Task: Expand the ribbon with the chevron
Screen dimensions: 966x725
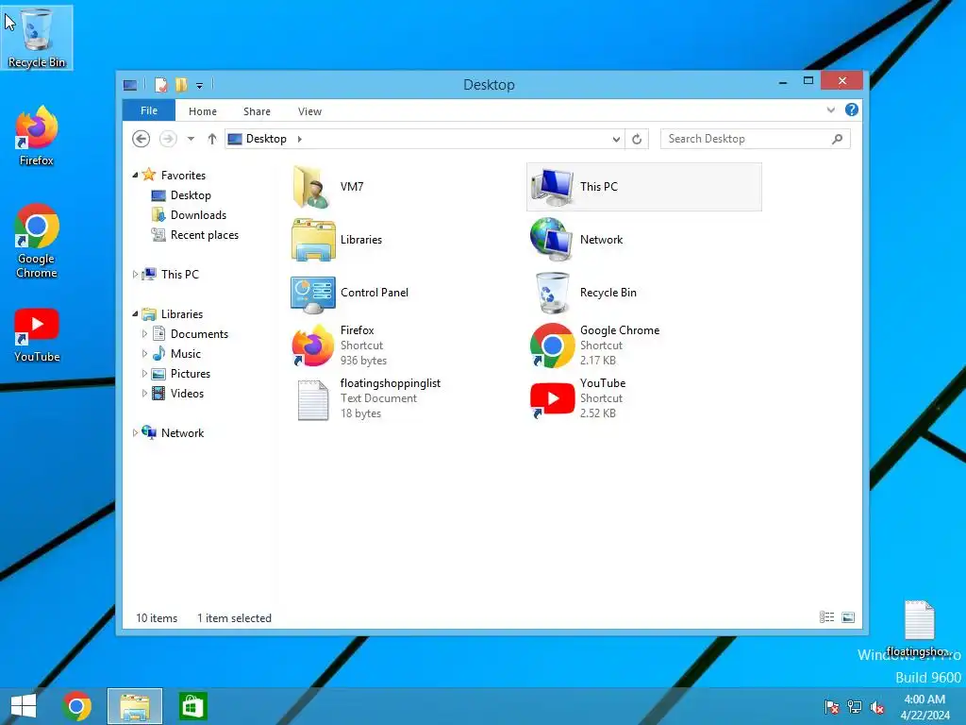Action: pos(830,110)
